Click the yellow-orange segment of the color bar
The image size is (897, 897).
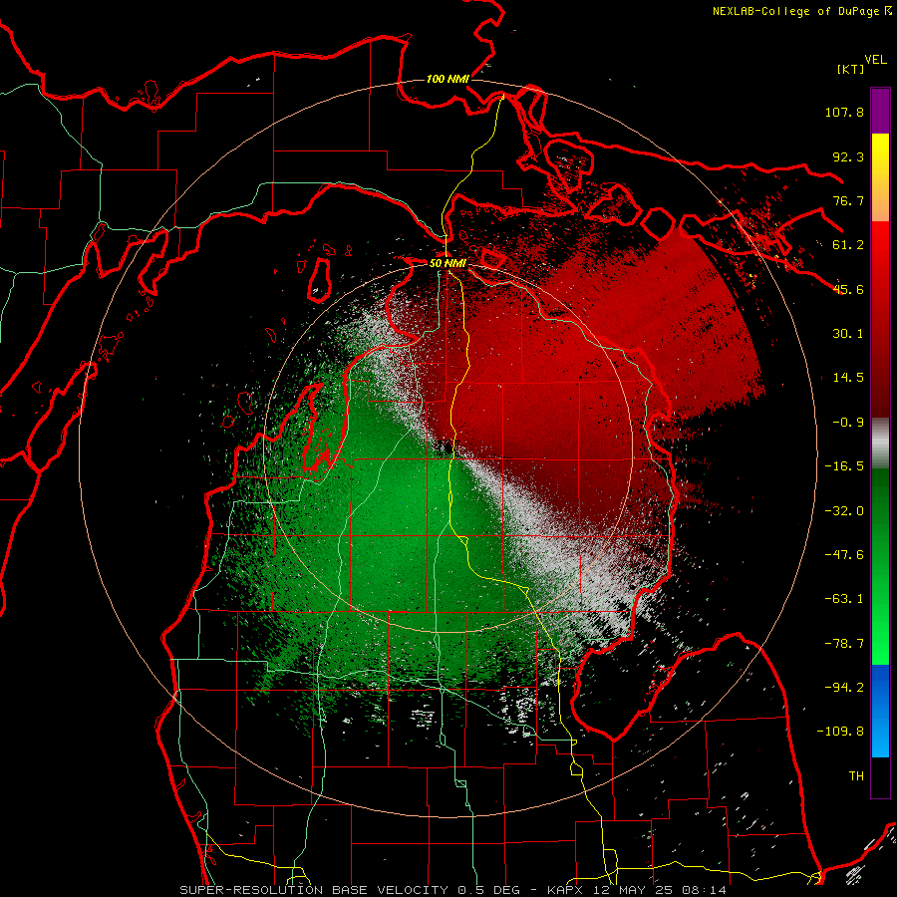[x=880, y=177]
